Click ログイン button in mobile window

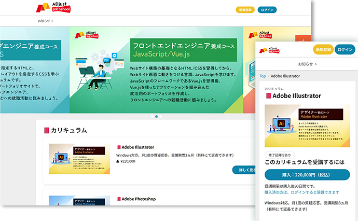pos(345,49)
